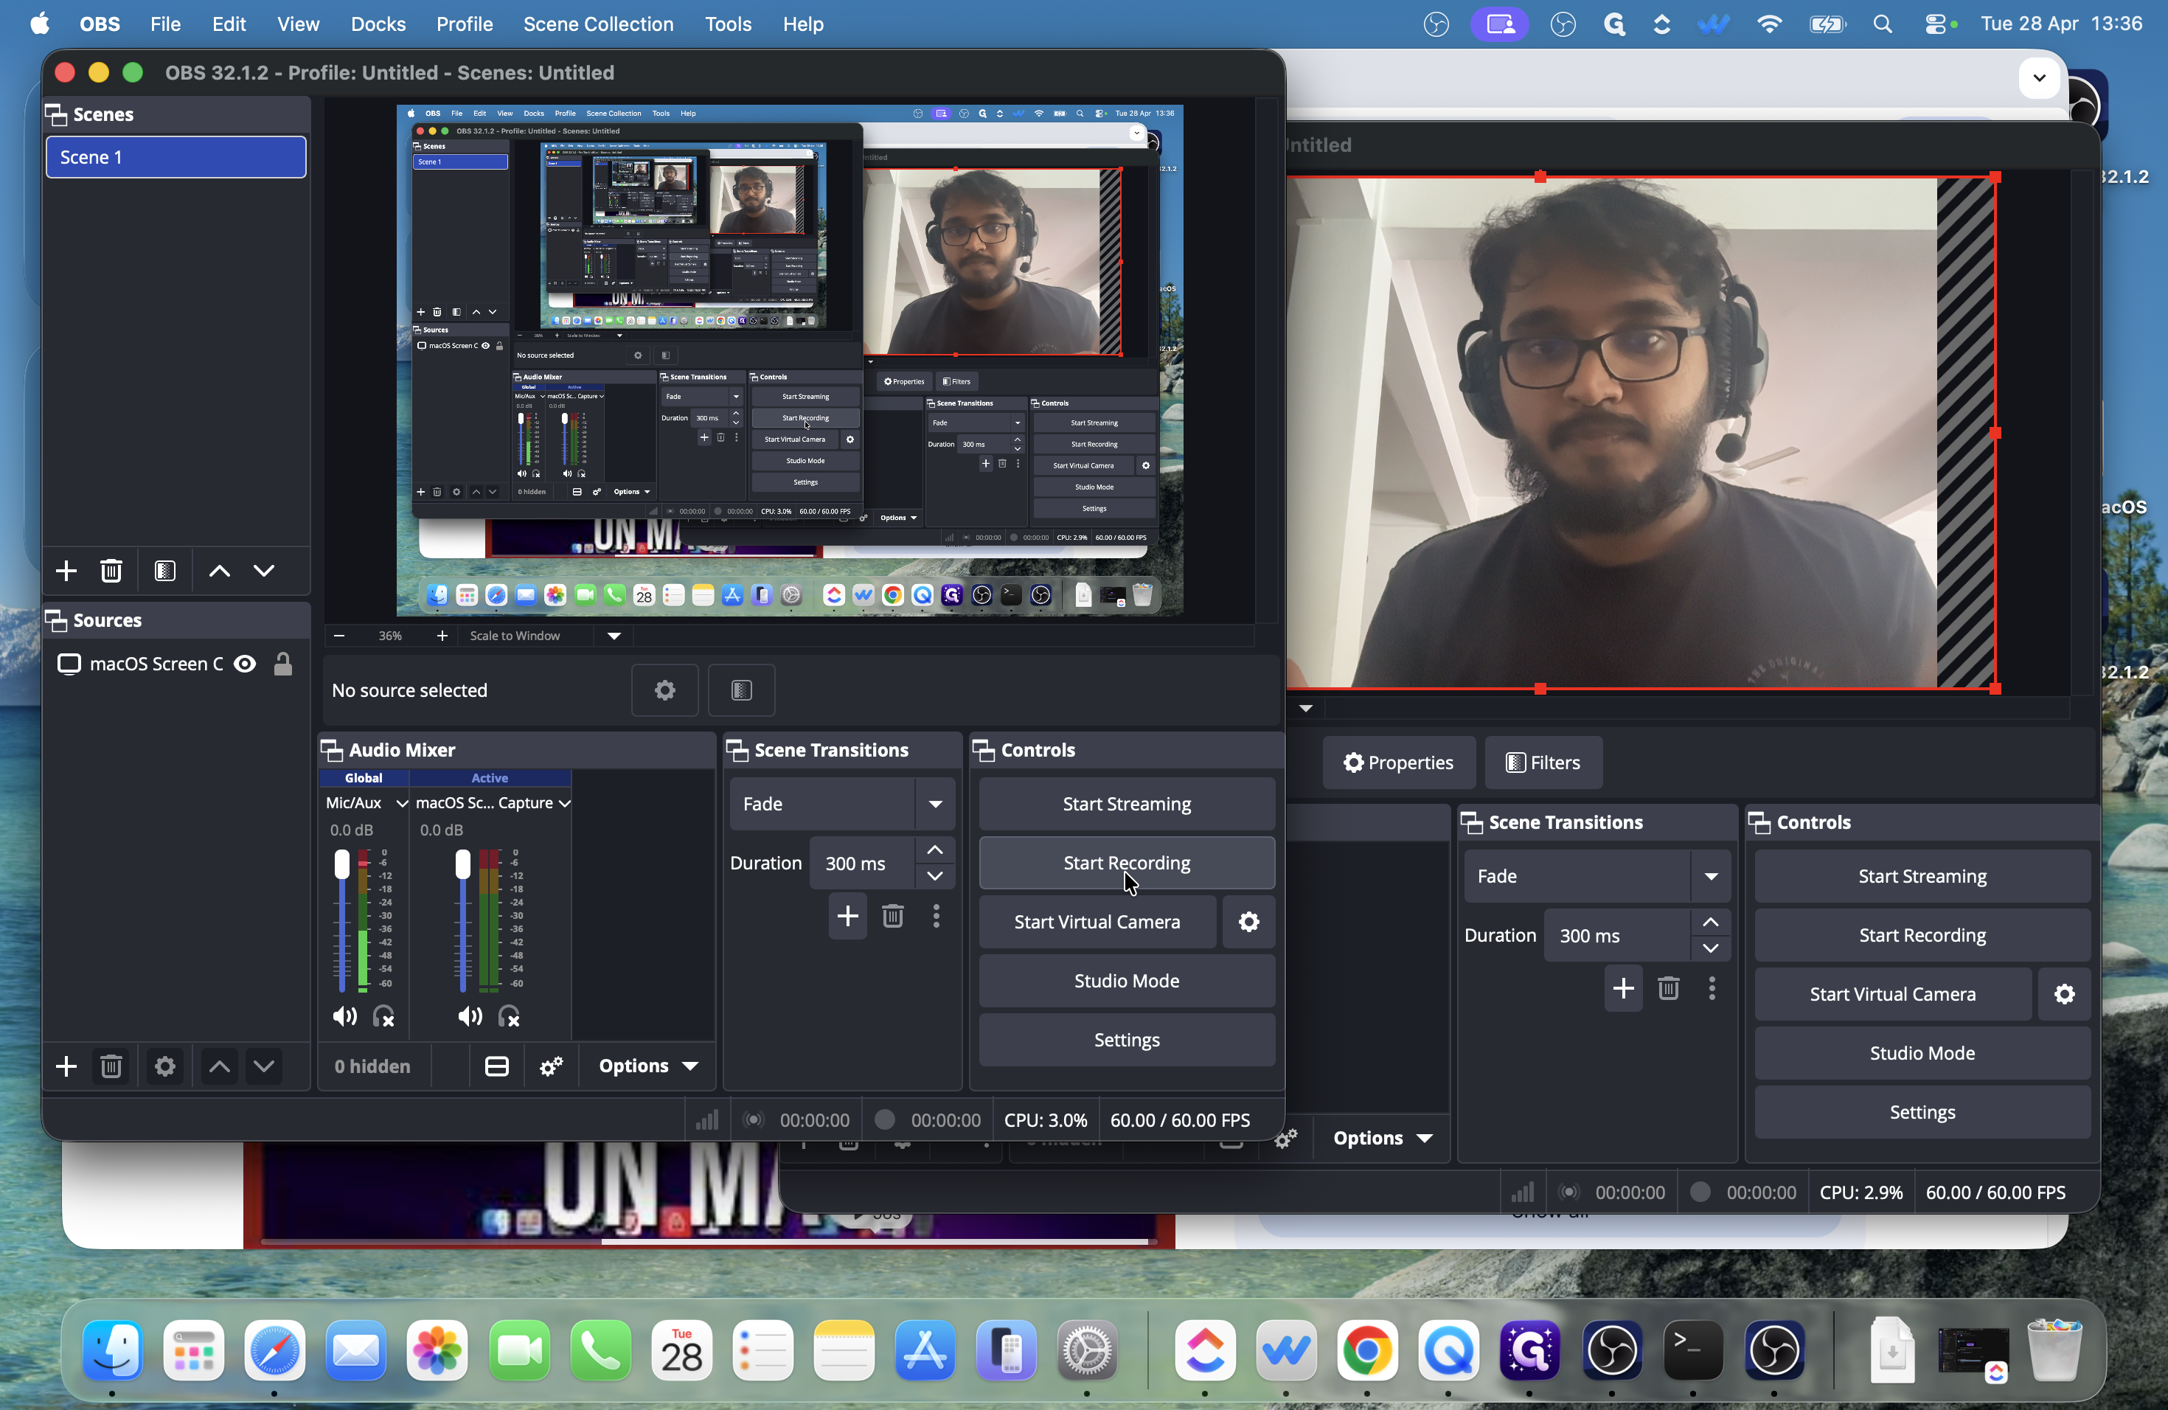Adjust macOS Screen Capture volume fader
Viewport: 2168px width, 1410px height.
click(x=463, y=864)
